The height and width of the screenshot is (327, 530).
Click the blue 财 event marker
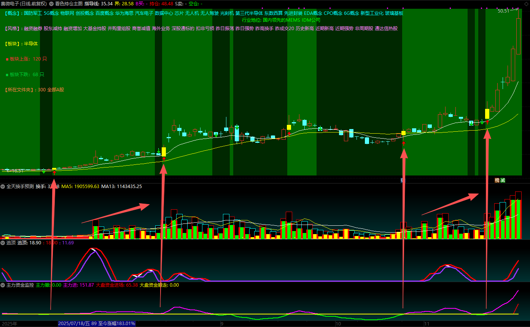click(x=403, y=180)
